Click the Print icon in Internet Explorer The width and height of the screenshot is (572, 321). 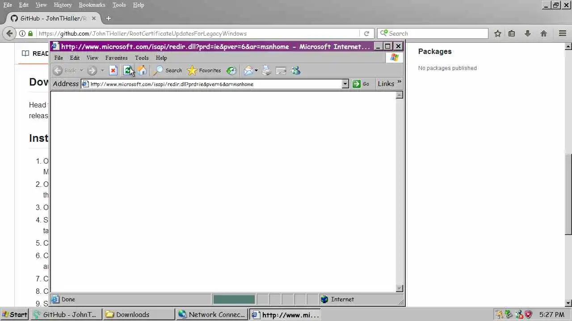[266, 70]
